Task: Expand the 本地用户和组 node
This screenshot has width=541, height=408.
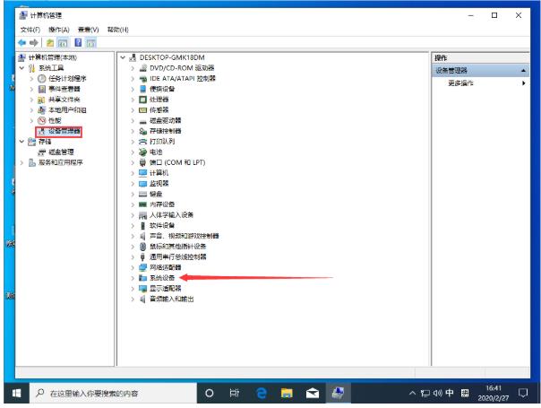Action: click(x=31, y=110)
